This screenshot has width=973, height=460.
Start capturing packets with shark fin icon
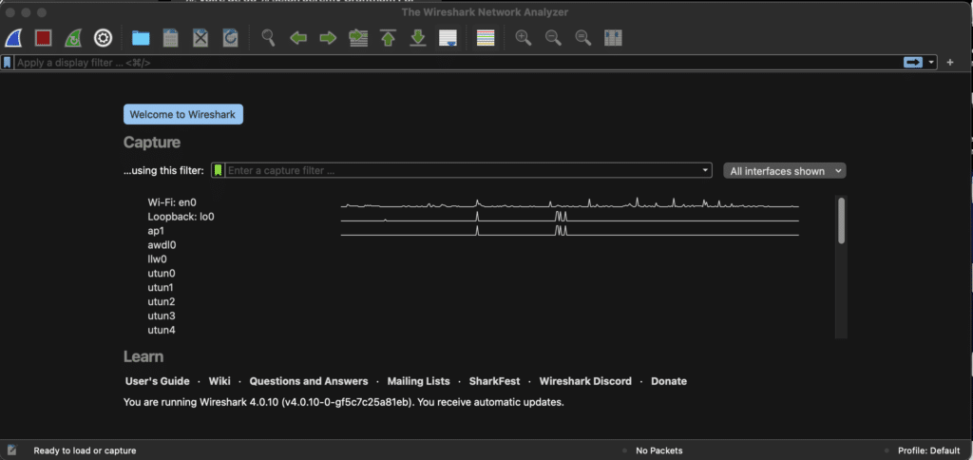13,38
